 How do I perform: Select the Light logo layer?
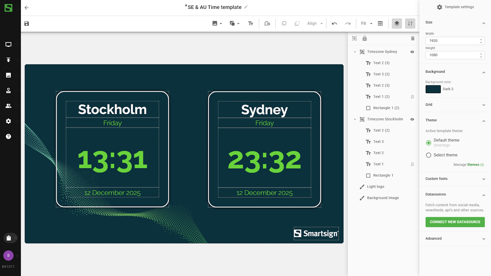[375, 187]
